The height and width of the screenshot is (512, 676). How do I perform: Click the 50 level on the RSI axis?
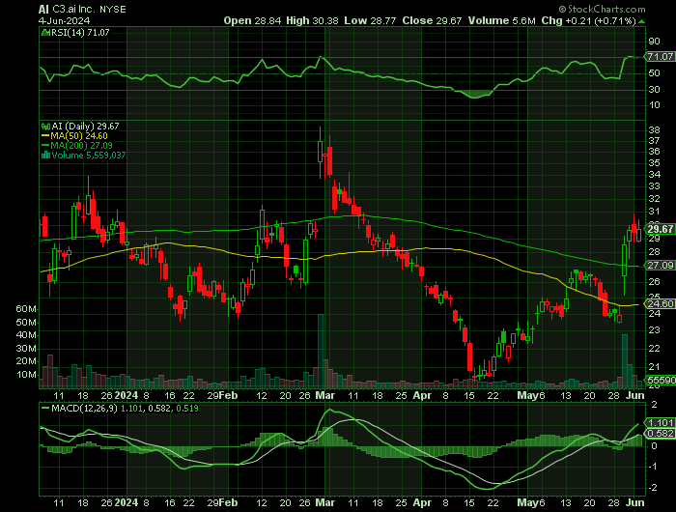coord(654,72)
